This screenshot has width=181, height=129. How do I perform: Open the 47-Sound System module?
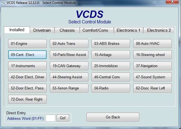tap(152, 77)
